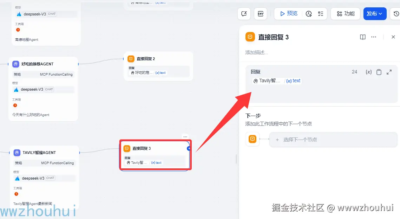The image size is (400, 219).
Task: Copy the reply content with clipboard icon
Action: [x=379, y=72]
